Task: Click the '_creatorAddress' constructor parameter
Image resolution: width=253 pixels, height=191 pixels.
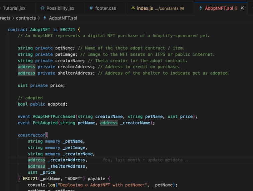Action: click(66, 160)
